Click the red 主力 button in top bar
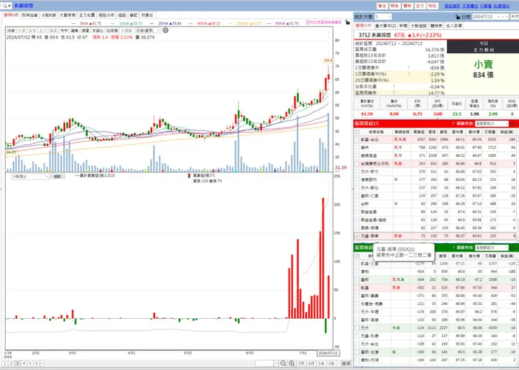 pos(419,6)
